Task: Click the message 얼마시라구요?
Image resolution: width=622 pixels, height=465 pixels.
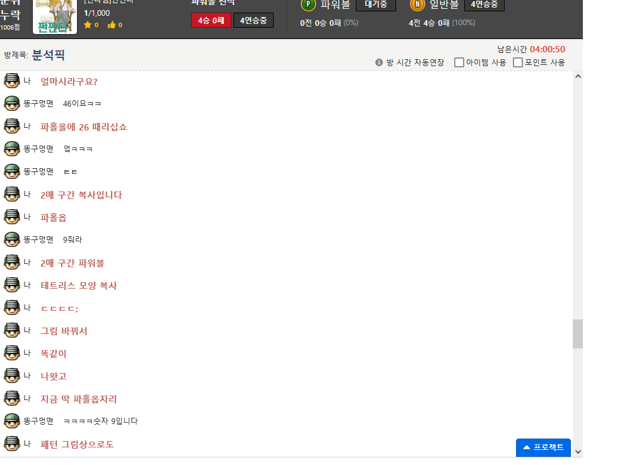Action: tap(69, 81)
